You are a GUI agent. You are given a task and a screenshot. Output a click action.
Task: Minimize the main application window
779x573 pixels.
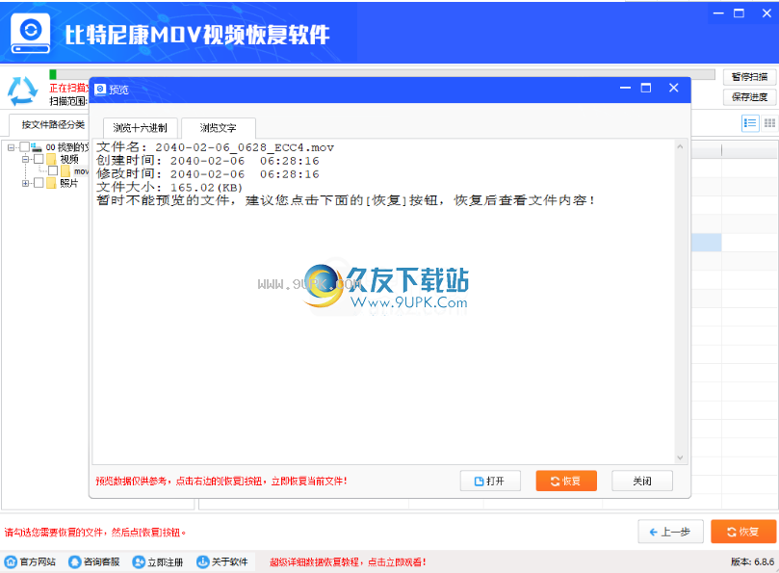pos(718,13)
